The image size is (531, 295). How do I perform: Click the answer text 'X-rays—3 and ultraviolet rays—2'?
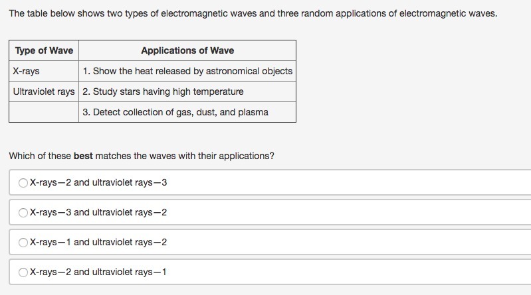tap(98, 212)
